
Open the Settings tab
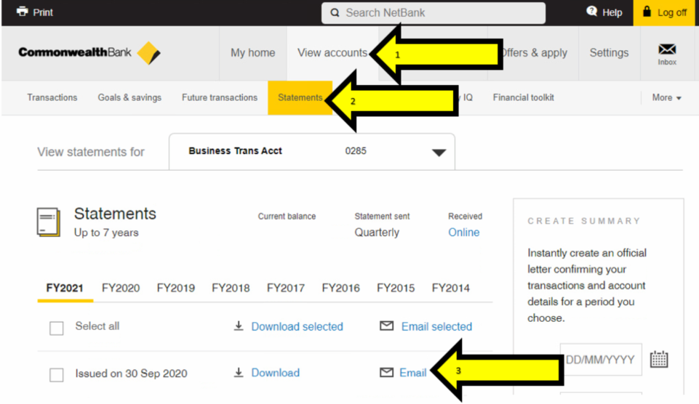(x=609, y=52)
